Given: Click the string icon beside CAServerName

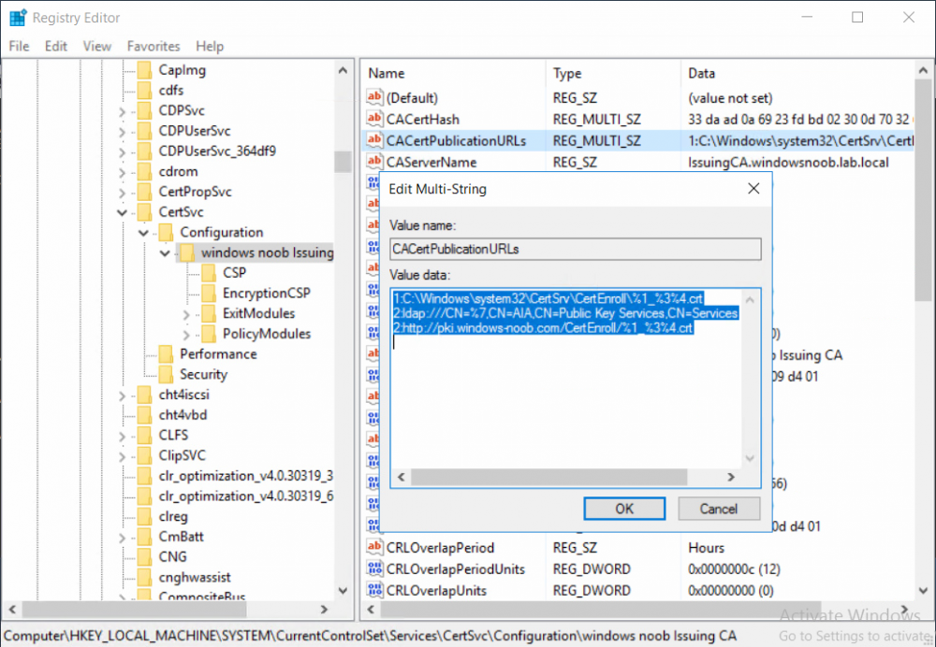Looking at the screenshot, I should tap(374, 161).
